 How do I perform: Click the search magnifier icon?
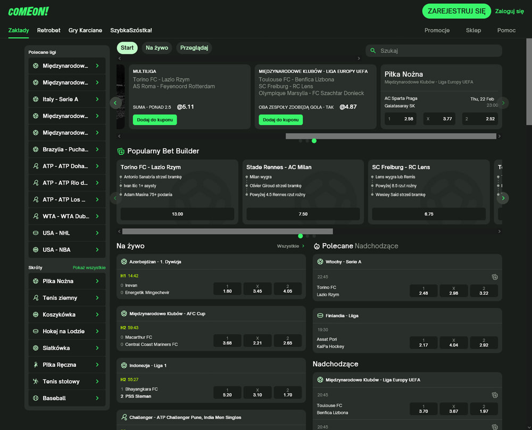pos(373,51)
